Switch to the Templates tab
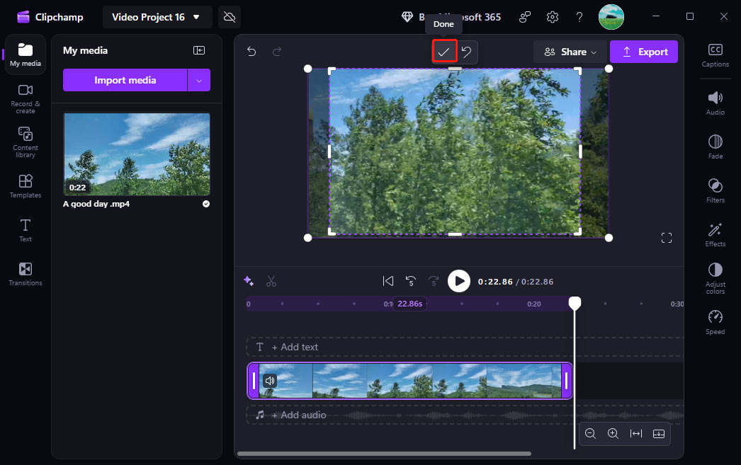The width and height of the screenshot is (741, 465). 25,185
